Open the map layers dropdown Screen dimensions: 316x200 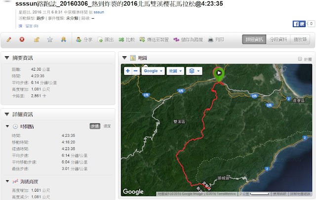click(194, 71)
